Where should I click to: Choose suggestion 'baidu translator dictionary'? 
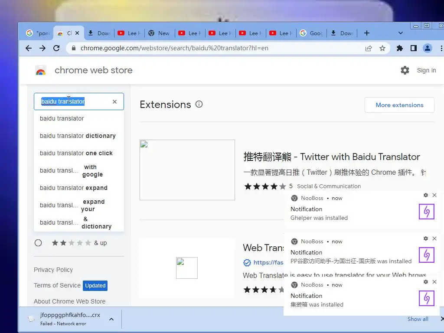79,136
